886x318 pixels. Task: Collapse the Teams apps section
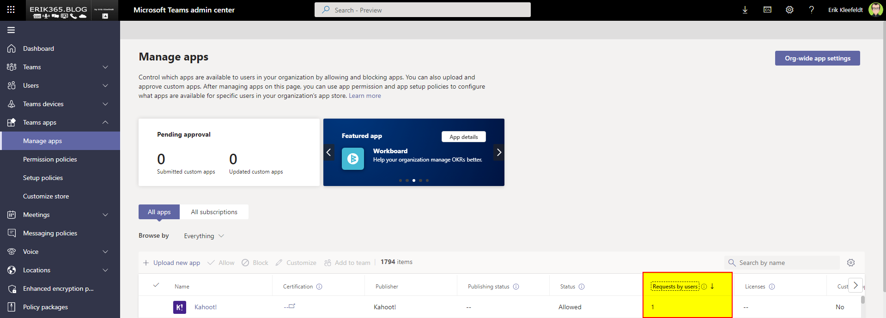coord(105,122)
